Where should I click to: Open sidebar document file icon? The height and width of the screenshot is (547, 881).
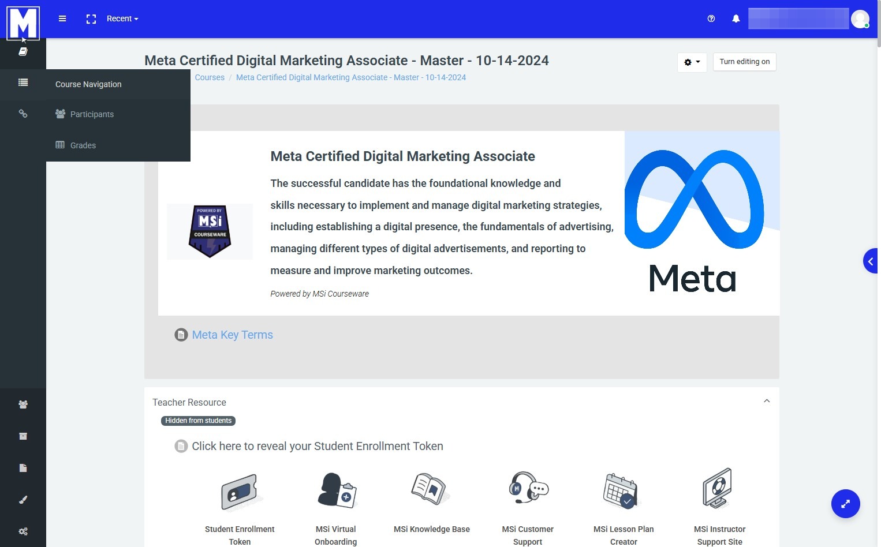point(23,468)
